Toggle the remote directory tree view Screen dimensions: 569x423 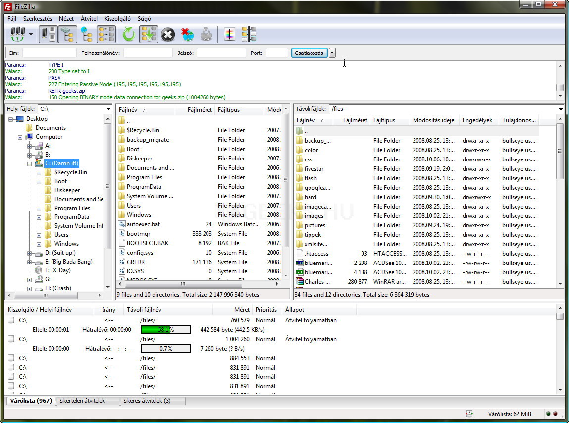click(87, 34)
